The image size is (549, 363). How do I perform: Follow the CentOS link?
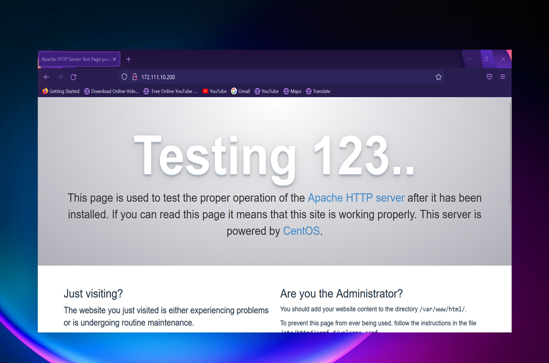point(301,231)
